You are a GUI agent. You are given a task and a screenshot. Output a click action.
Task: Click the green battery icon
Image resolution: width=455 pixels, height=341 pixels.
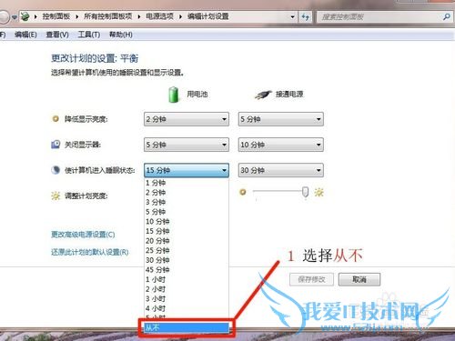(174, 95)
